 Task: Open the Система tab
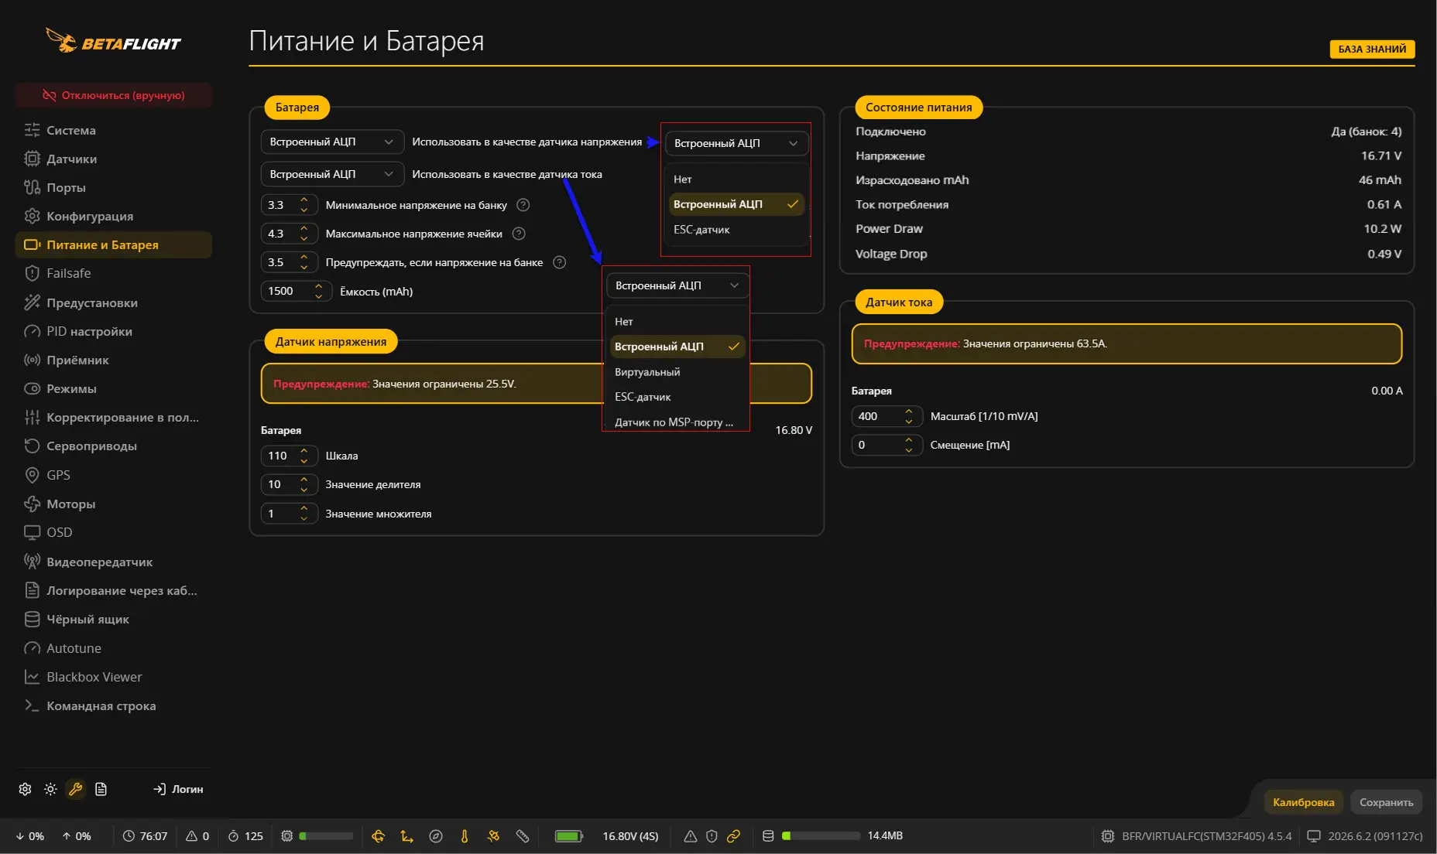coord(113,130)
